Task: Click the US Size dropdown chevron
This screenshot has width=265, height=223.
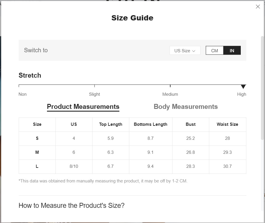Action: click(193, 51)
